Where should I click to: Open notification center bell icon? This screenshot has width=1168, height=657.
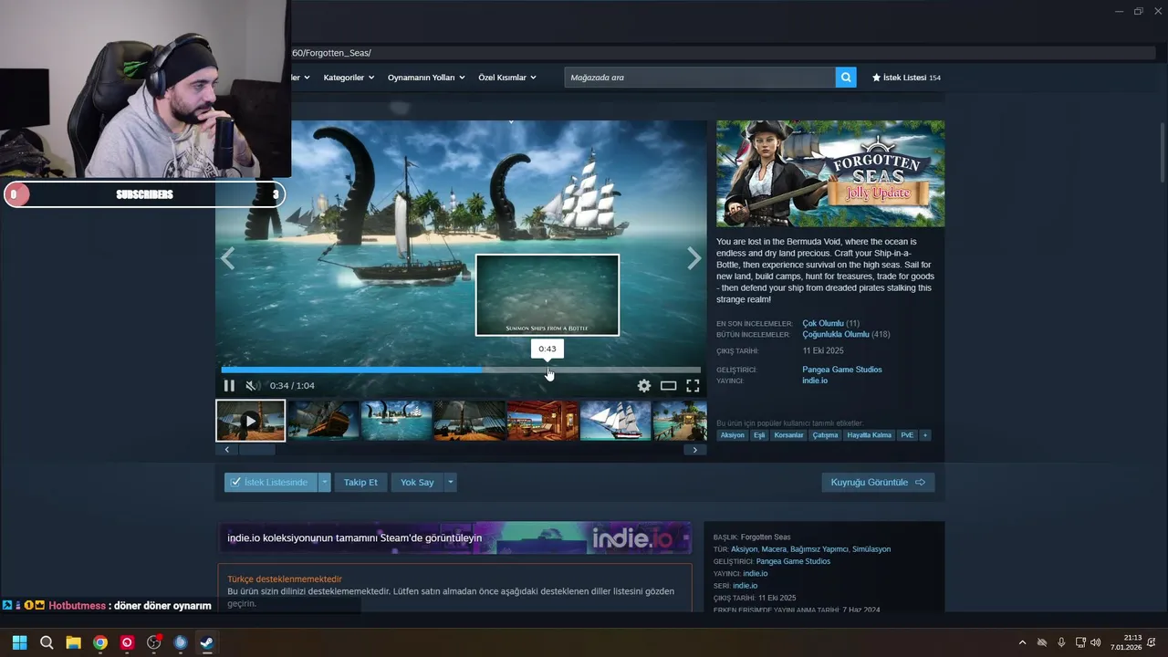click(1152, 642)
